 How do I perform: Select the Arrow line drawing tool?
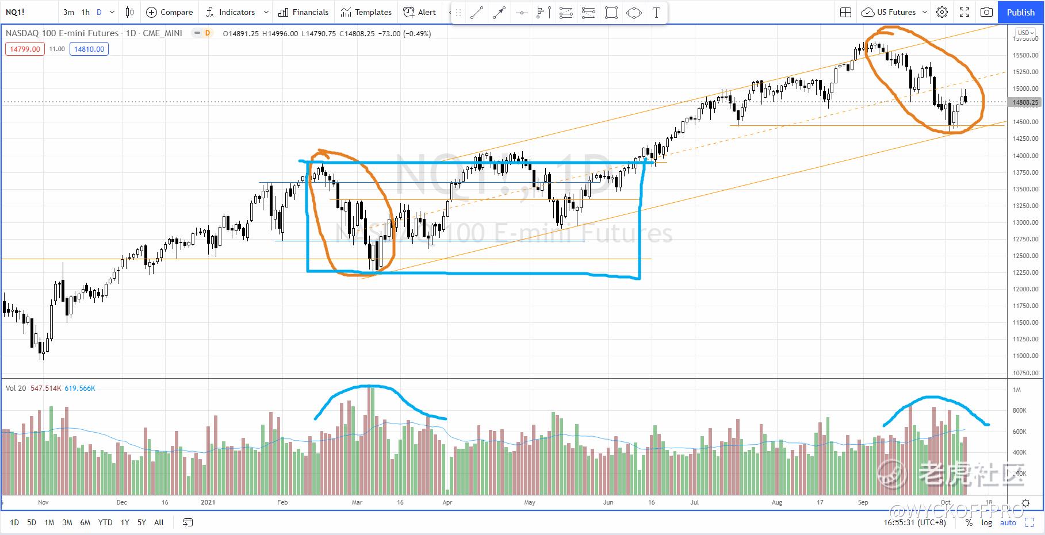pos(499,13)
